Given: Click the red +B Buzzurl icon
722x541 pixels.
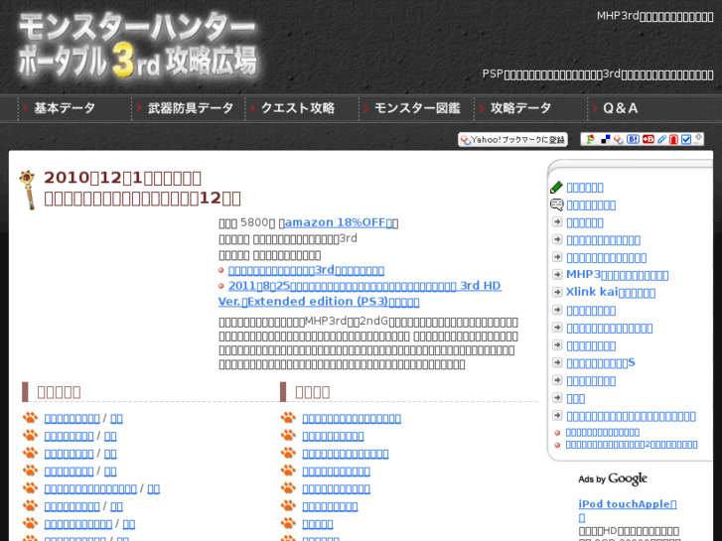Looking at the screenshot, I should [649, 139].
